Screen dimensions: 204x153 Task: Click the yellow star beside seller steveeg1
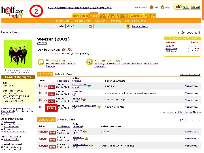(86, 139)
